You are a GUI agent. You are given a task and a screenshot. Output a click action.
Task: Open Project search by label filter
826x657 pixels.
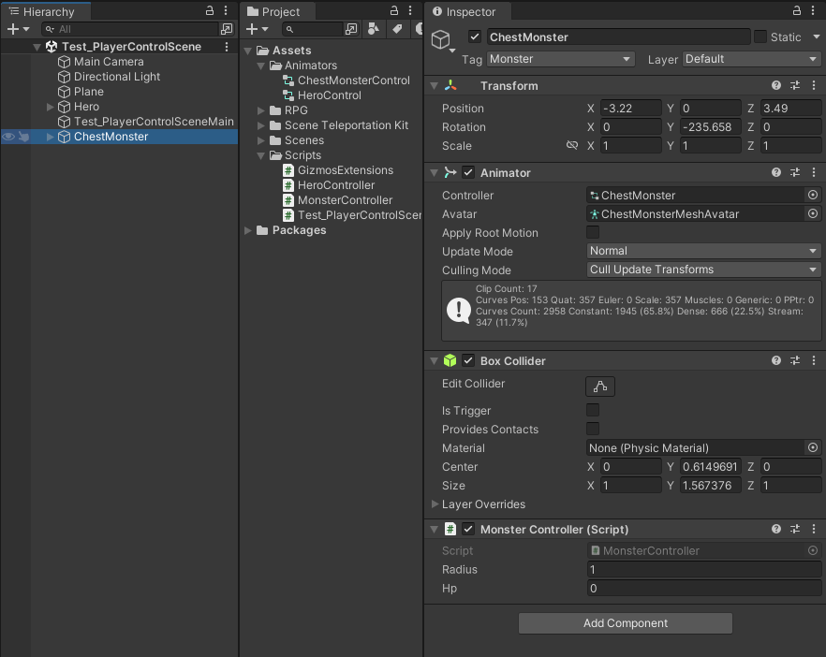tap(398, 29)
